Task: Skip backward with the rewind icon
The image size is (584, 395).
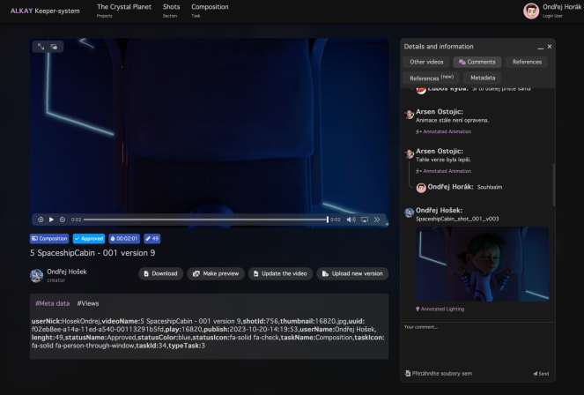Action: [41, 220]
